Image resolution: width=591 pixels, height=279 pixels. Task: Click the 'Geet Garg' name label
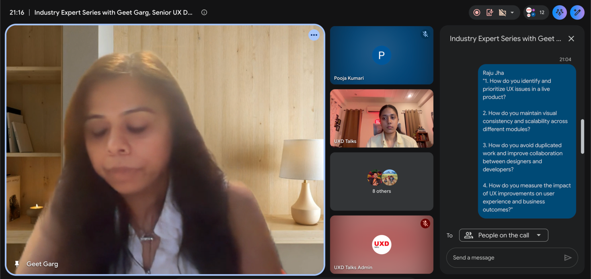pos(42,264)
